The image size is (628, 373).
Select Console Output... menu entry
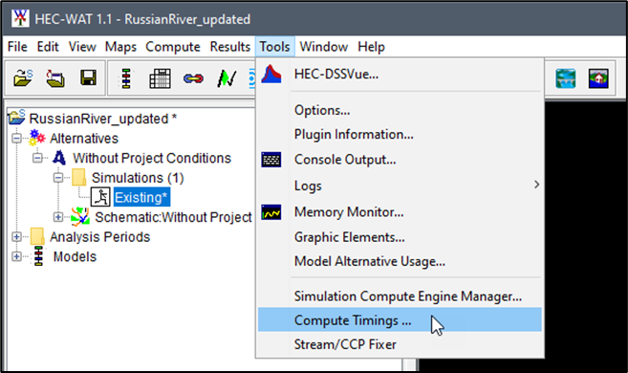pyautogui.click(x=400, y=160)
